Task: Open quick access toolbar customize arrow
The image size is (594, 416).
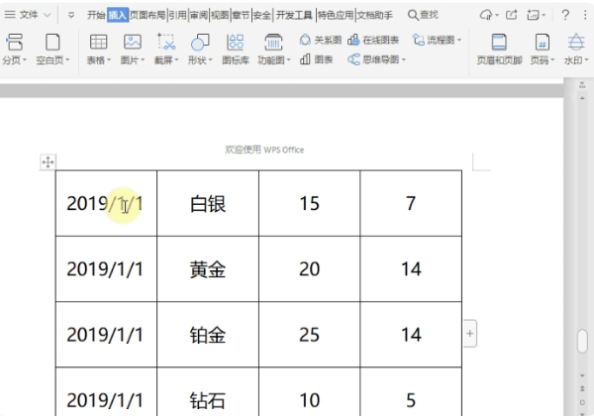Action: tap(71, 15)
